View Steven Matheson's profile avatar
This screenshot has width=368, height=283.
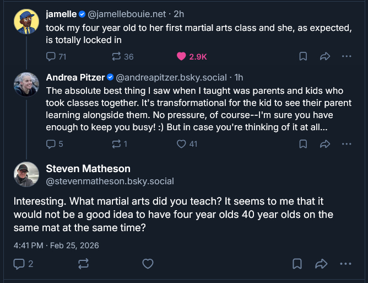[26, 174]
